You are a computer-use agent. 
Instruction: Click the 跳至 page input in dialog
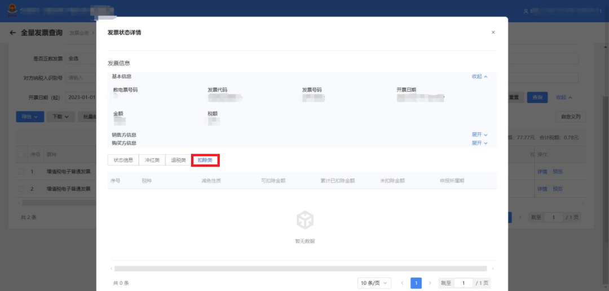[x=464, y=283]
